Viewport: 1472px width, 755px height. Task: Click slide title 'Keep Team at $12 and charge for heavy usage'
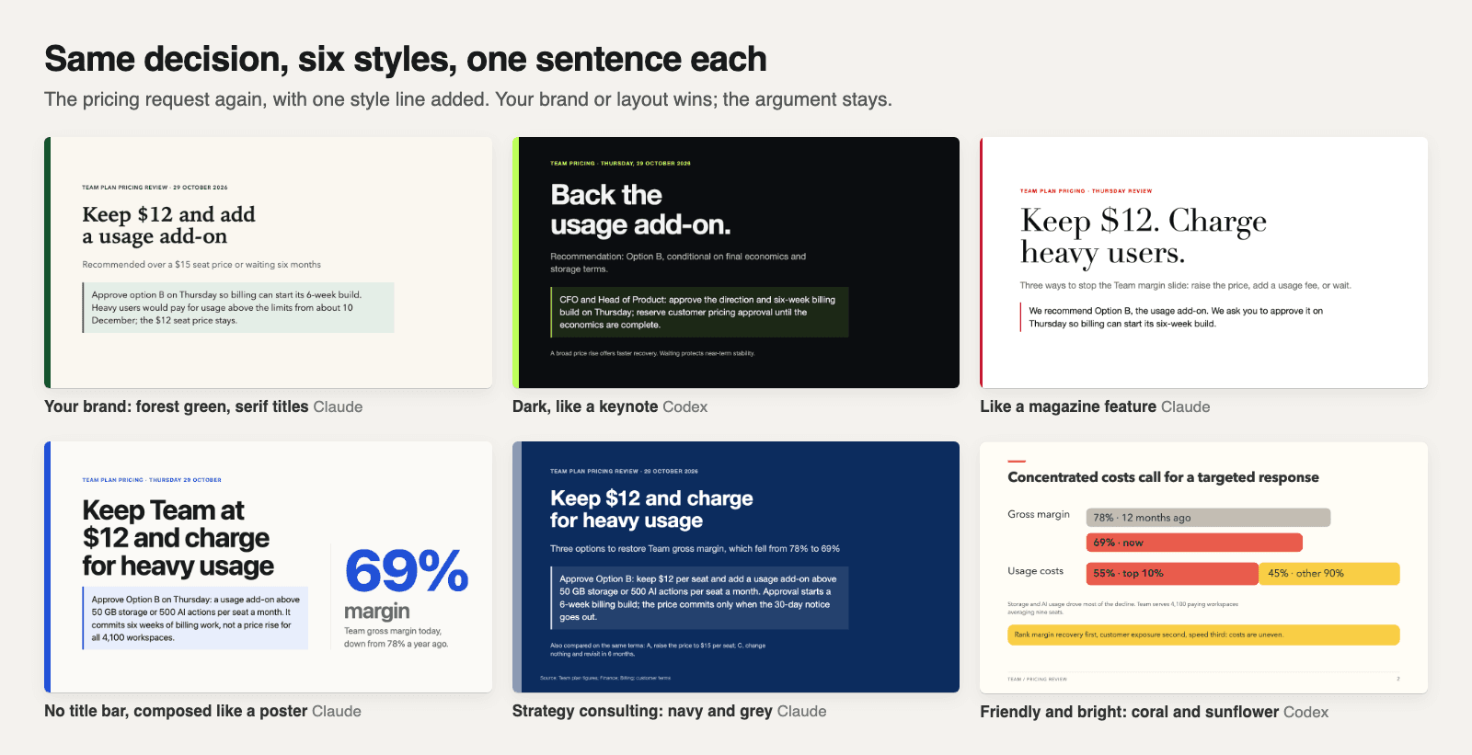point(178,538)
